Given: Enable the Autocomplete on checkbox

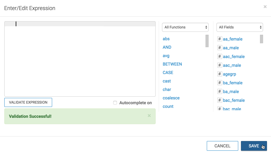Looking at the screenshot, I should click(x=115, y=103).
